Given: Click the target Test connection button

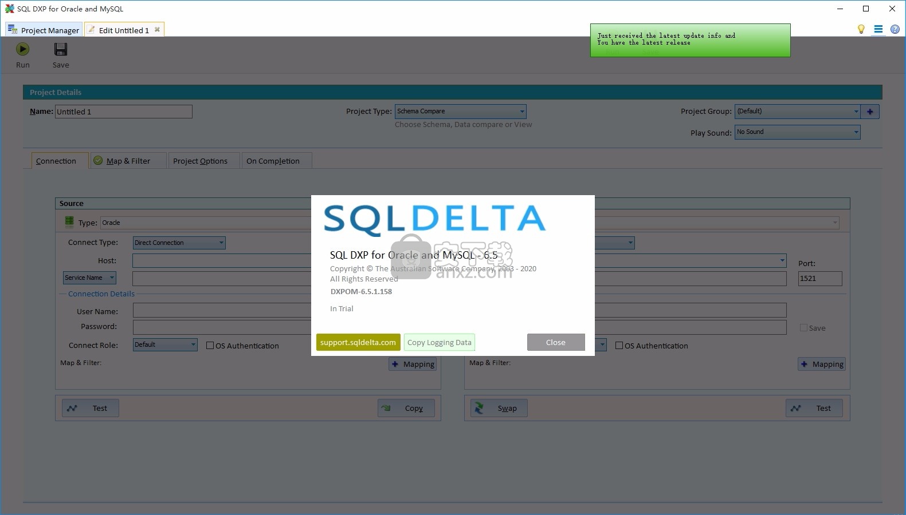Looking at the screenshot, I should point(814,408).
